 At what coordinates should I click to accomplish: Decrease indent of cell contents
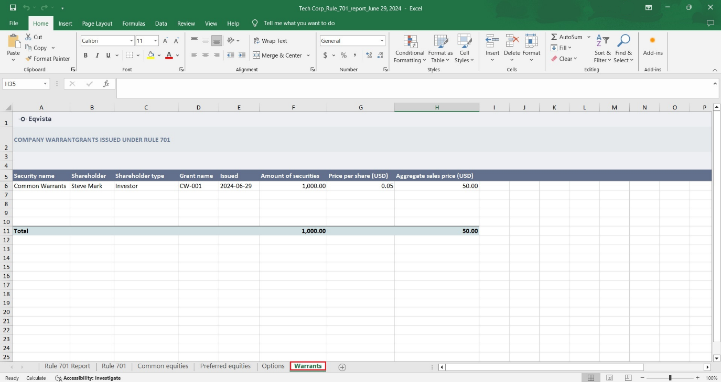(x=231, y=55)
